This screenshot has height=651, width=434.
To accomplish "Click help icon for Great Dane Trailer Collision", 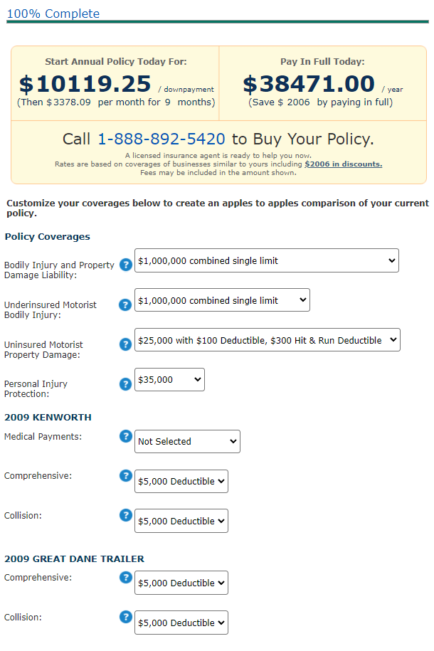I will coord(125,617).
